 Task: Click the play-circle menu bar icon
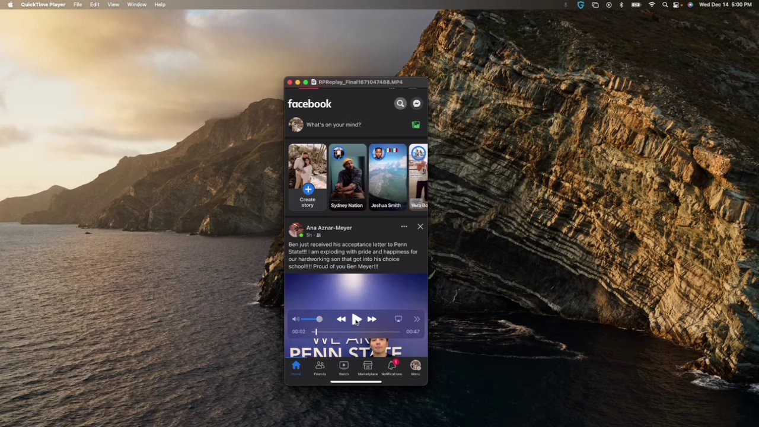click(608, 5)
